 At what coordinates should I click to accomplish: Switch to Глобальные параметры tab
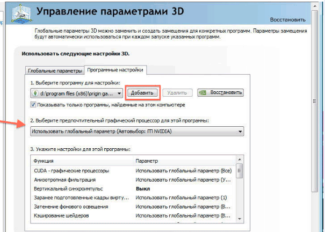click(55, 71)
